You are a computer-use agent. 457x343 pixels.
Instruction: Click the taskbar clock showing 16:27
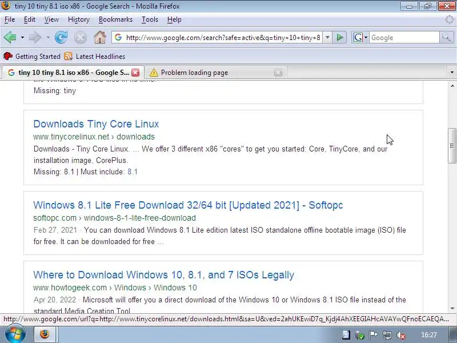(x=429, y=335)
